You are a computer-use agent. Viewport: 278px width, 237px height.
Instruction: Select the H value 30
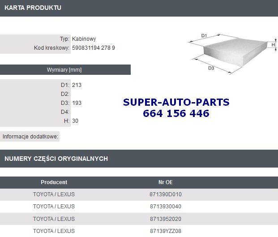(x=75, y=121)
